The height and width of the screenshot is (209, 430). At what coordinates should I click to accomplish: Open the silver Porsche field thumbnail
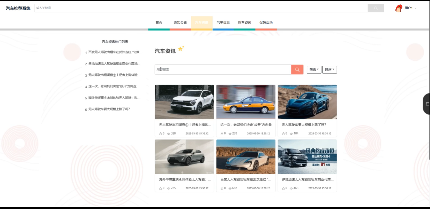tap(246, 157)
